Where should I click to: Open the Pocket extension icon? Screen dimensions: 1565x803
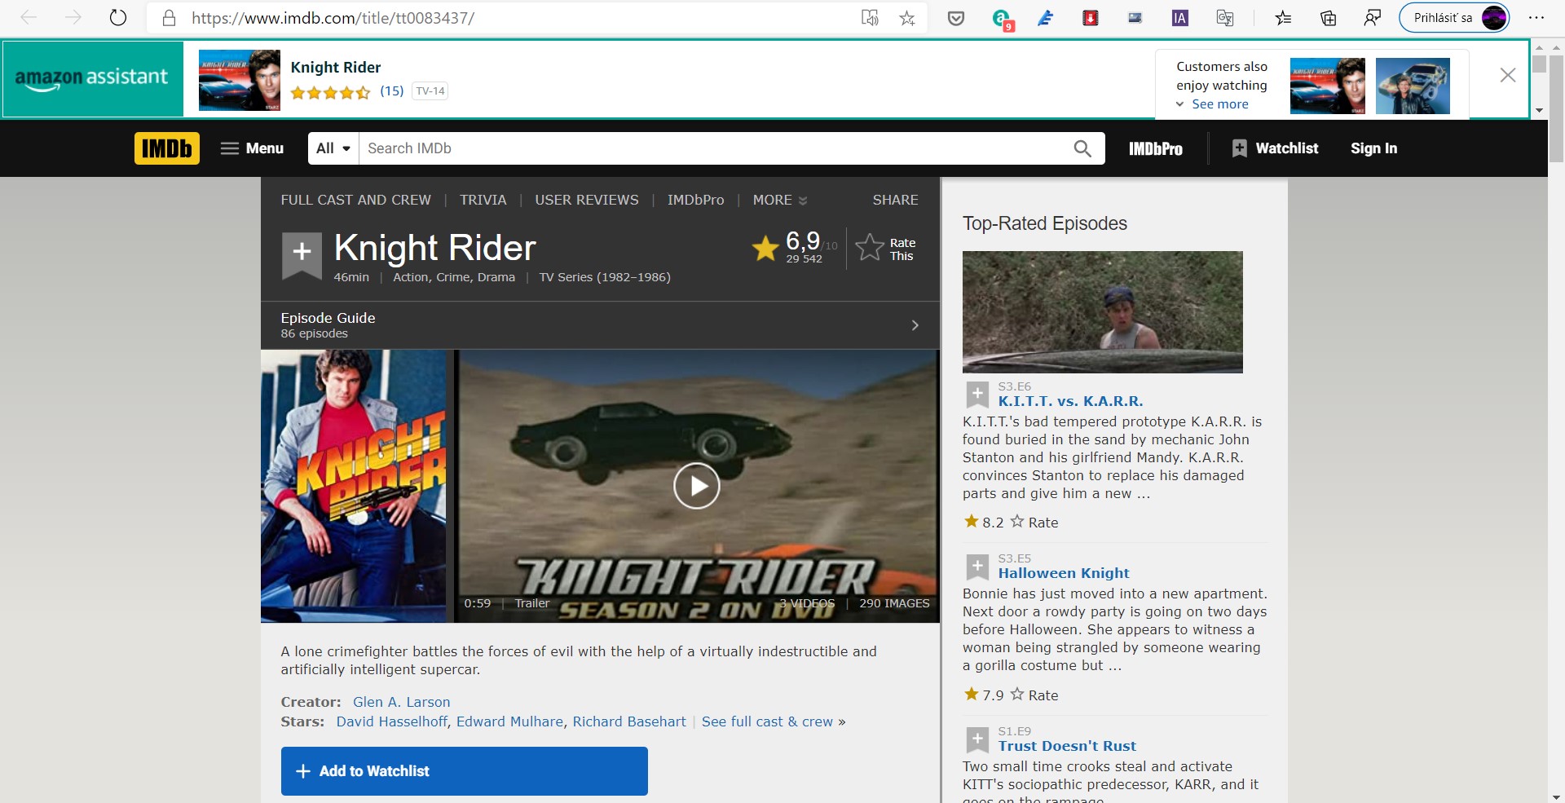tap(956, 18)
